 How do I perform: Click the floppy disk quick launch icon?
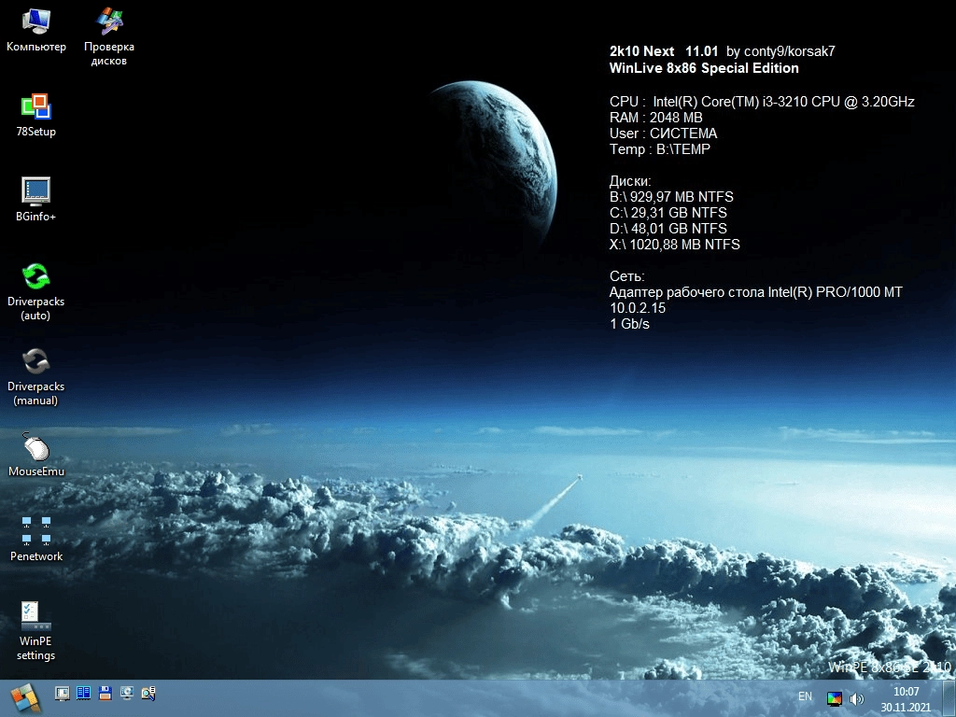(x=105, y=694)
